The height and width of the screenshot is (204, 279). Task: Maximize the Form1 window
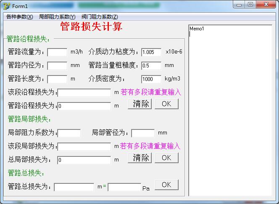tap(250, 5)
